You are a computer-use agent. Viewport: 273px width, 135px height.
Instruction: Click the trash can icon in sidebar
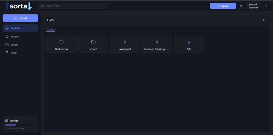(x=7, y=53)
